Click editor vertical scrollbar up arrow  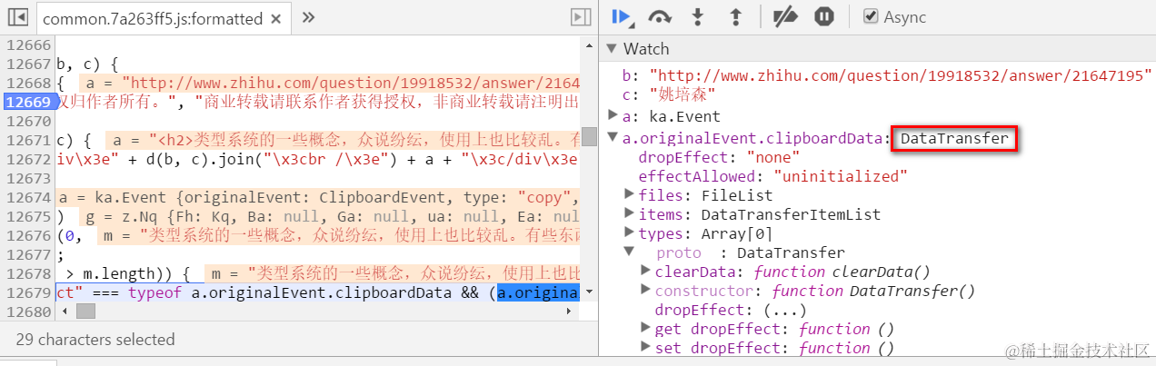(x=588, y=45)
